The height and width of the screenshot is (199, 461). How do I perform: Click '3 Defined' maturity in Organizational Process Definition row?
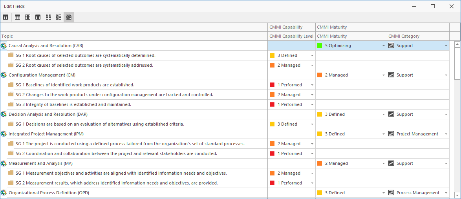click(x=335, y=193)
